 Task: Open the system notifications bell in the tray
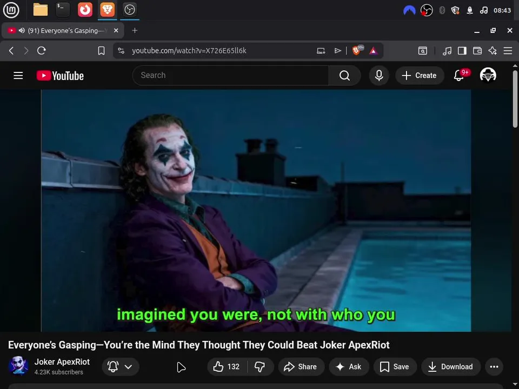(470, 10)
